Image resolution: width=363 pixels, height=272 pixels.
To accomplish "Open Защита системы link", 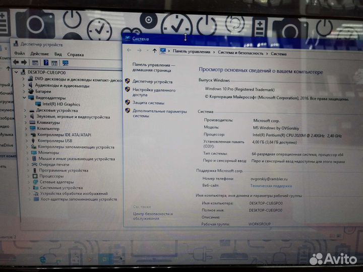I will tap(148, 103).
